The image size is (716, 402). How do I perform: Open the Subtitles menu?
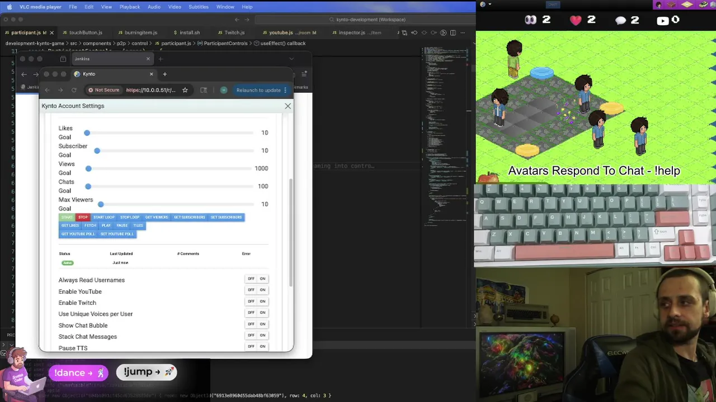coord(199,7)
